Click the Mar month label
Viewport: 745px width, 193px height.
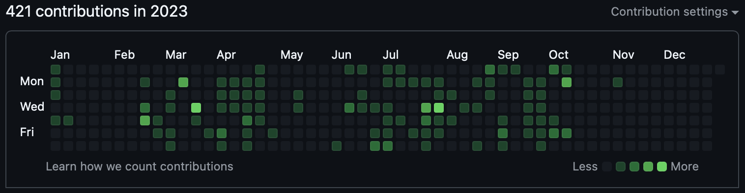point(176,54)
